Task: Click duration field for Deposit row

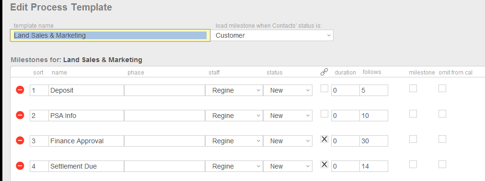Action: pos(346,90)
